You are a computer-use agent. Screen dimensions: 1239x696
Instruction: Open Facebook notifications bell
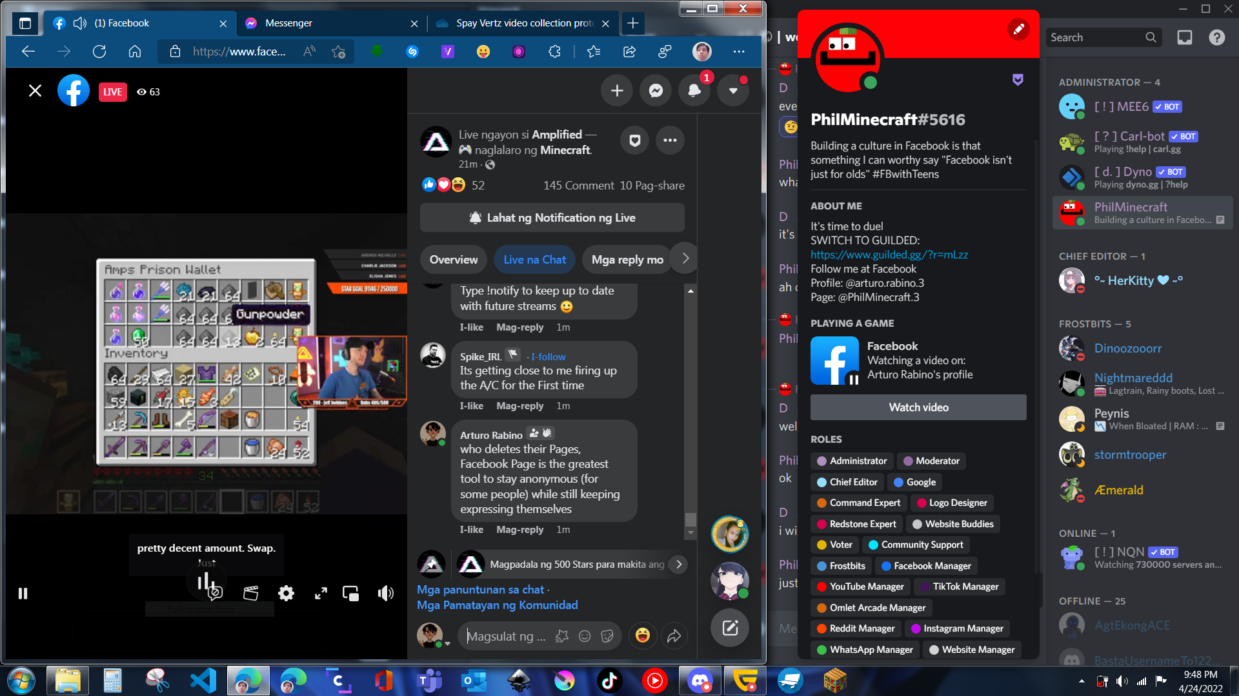point(694,91)
